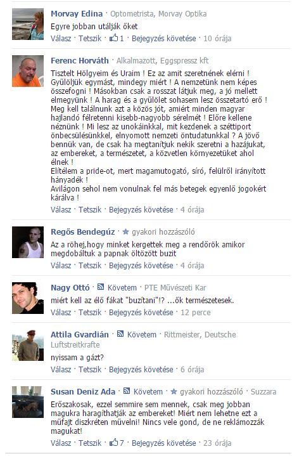Open Nagy Ottó's profile picture
Viewport: 292px width, 456px height.
(28, 298)
